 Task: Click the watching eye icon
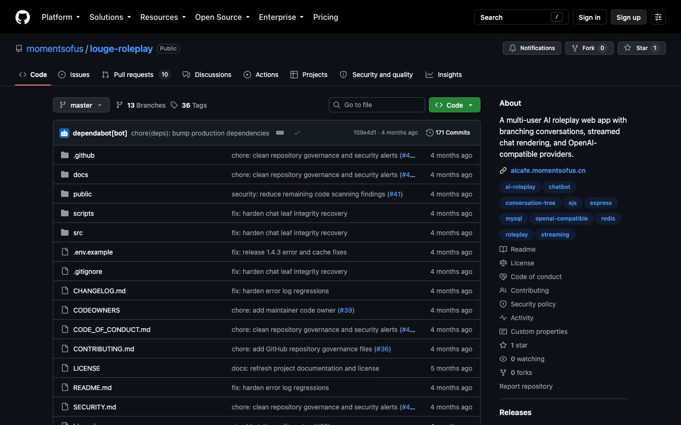pos(503,359)
